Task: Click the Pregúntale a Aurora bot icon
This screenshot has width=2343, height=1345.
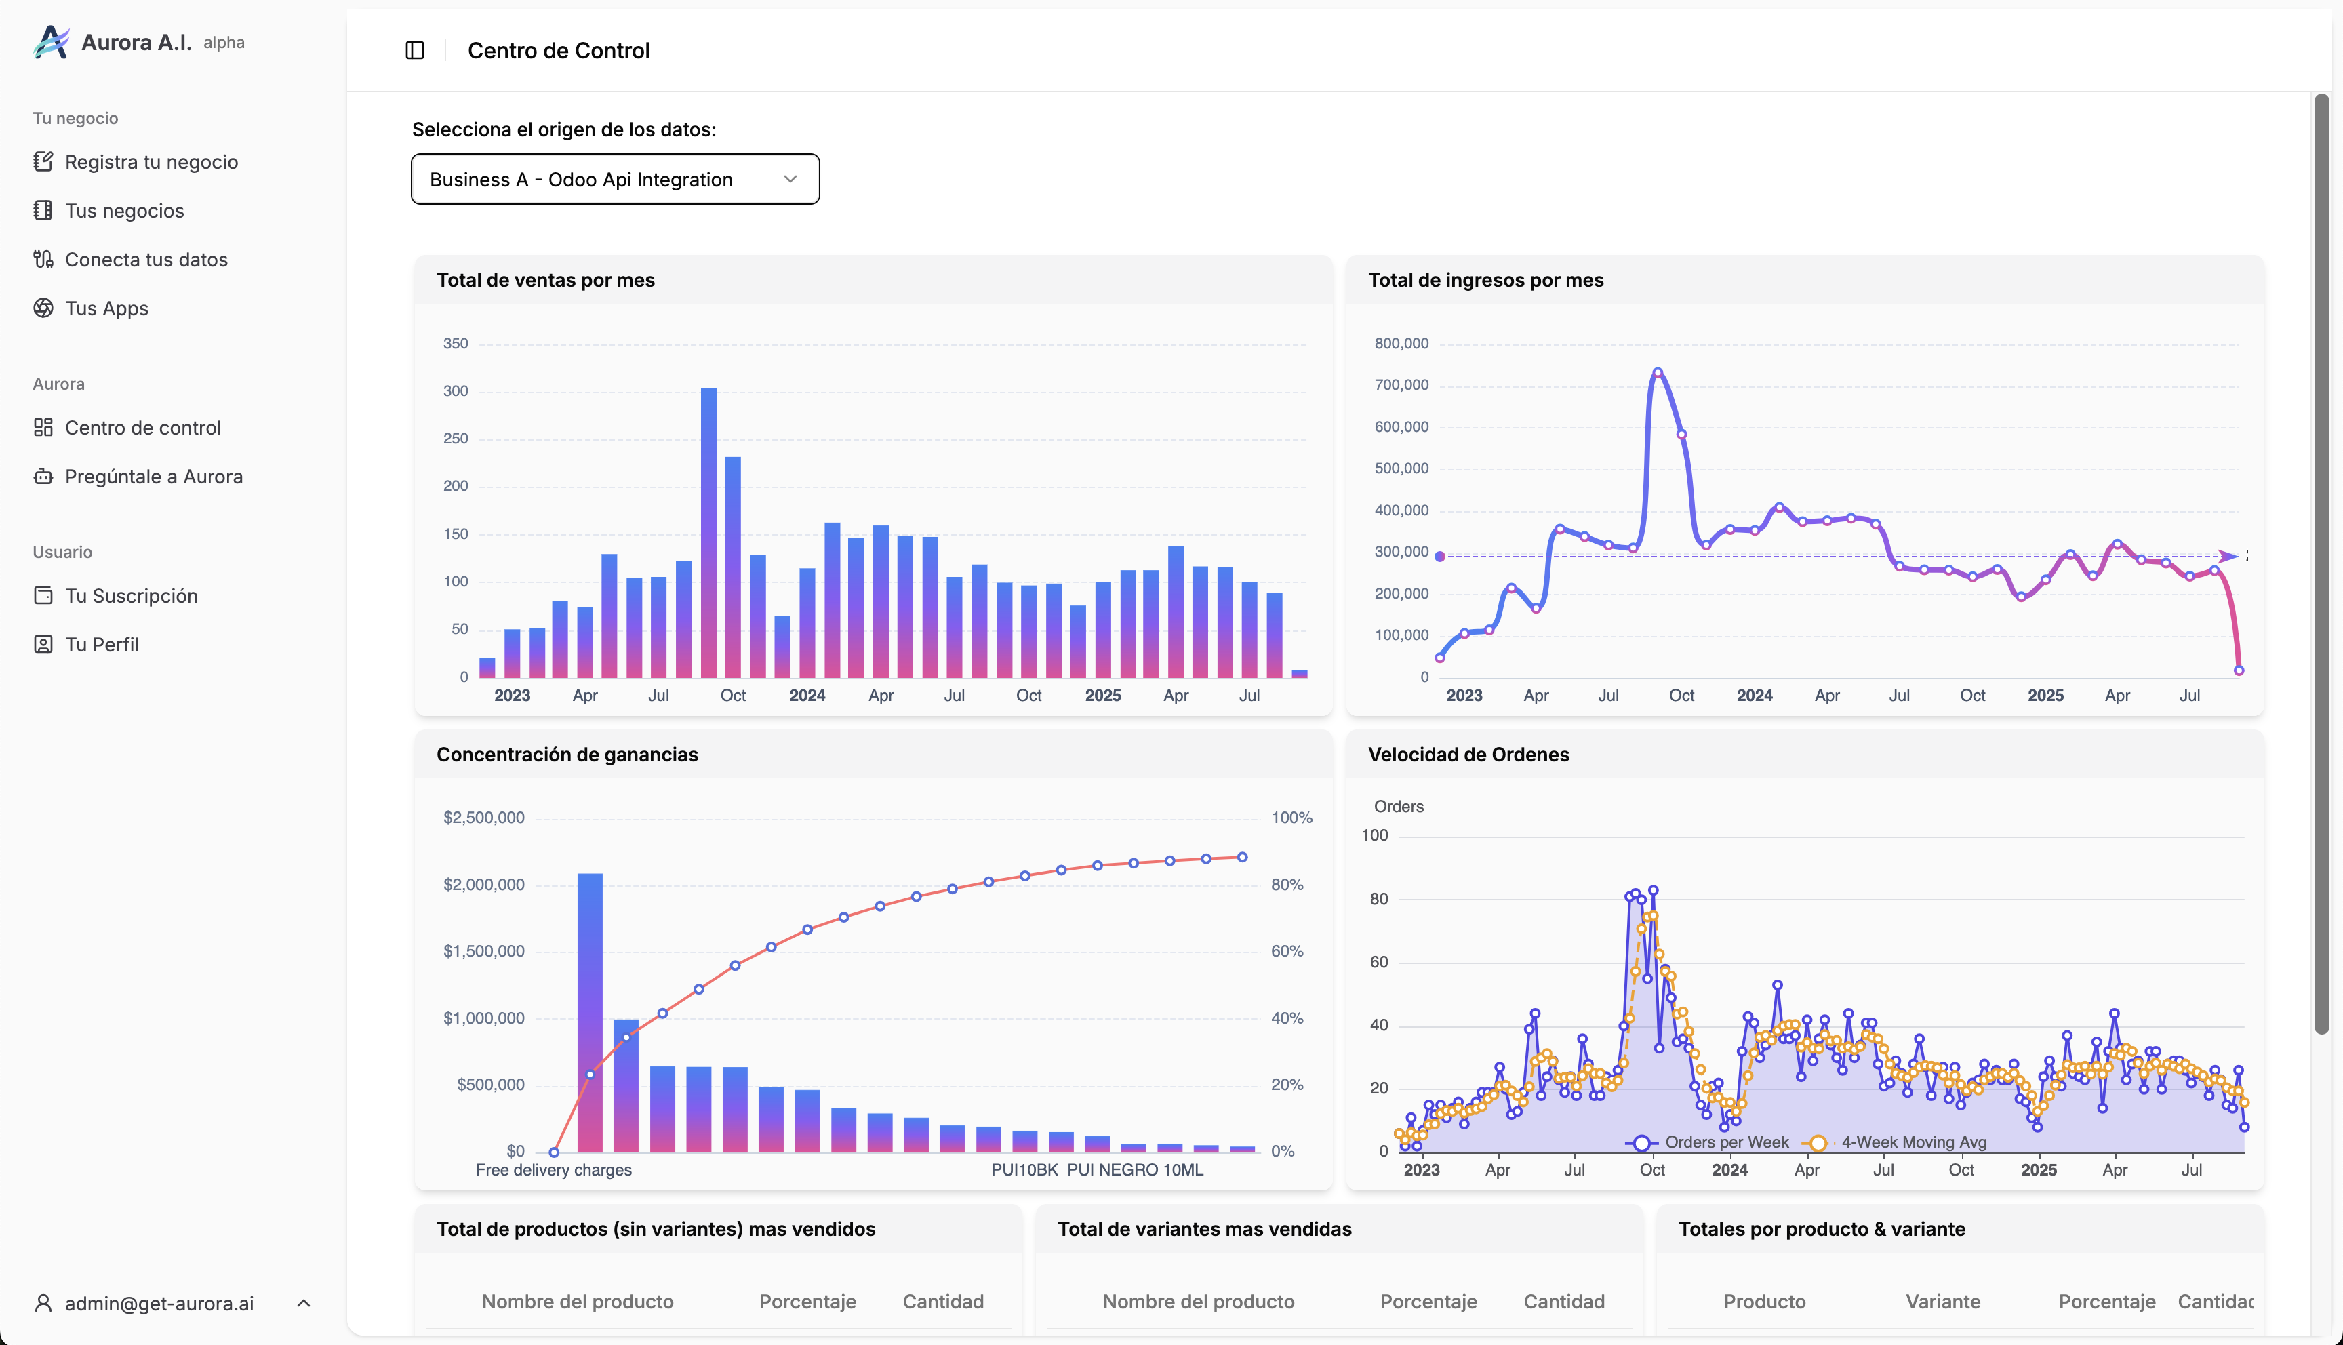Action: (x=43, y=477)
